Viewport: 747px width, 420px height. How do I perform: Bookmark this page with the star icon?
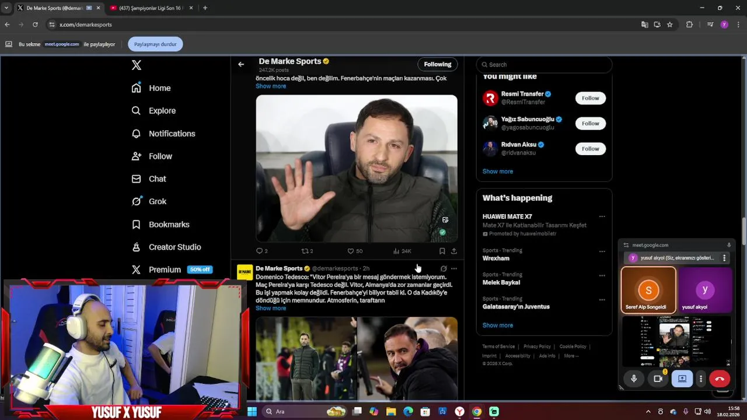[670, 24]
